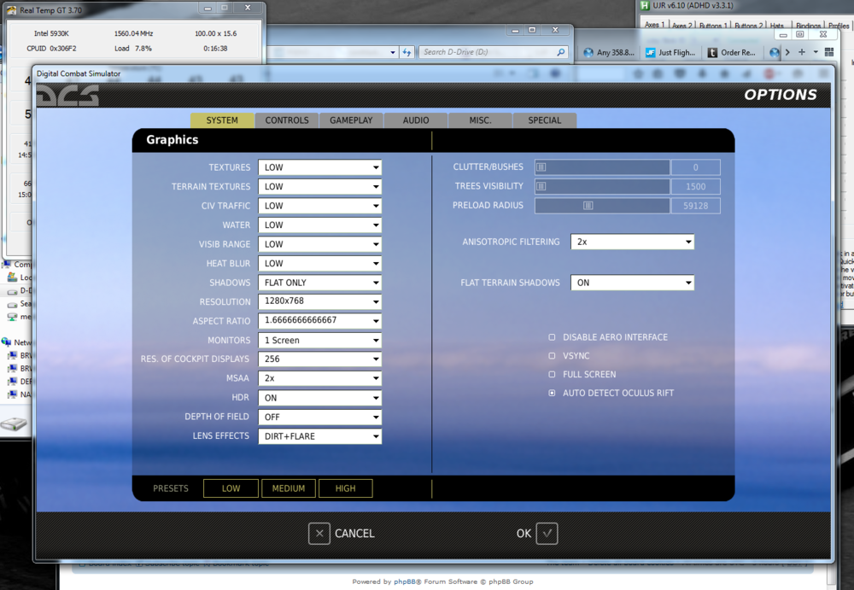This screenshot has height=590, width=854.
Task: Switch to the 'Just Fligh...' browser tab
Action: (670, 52)
